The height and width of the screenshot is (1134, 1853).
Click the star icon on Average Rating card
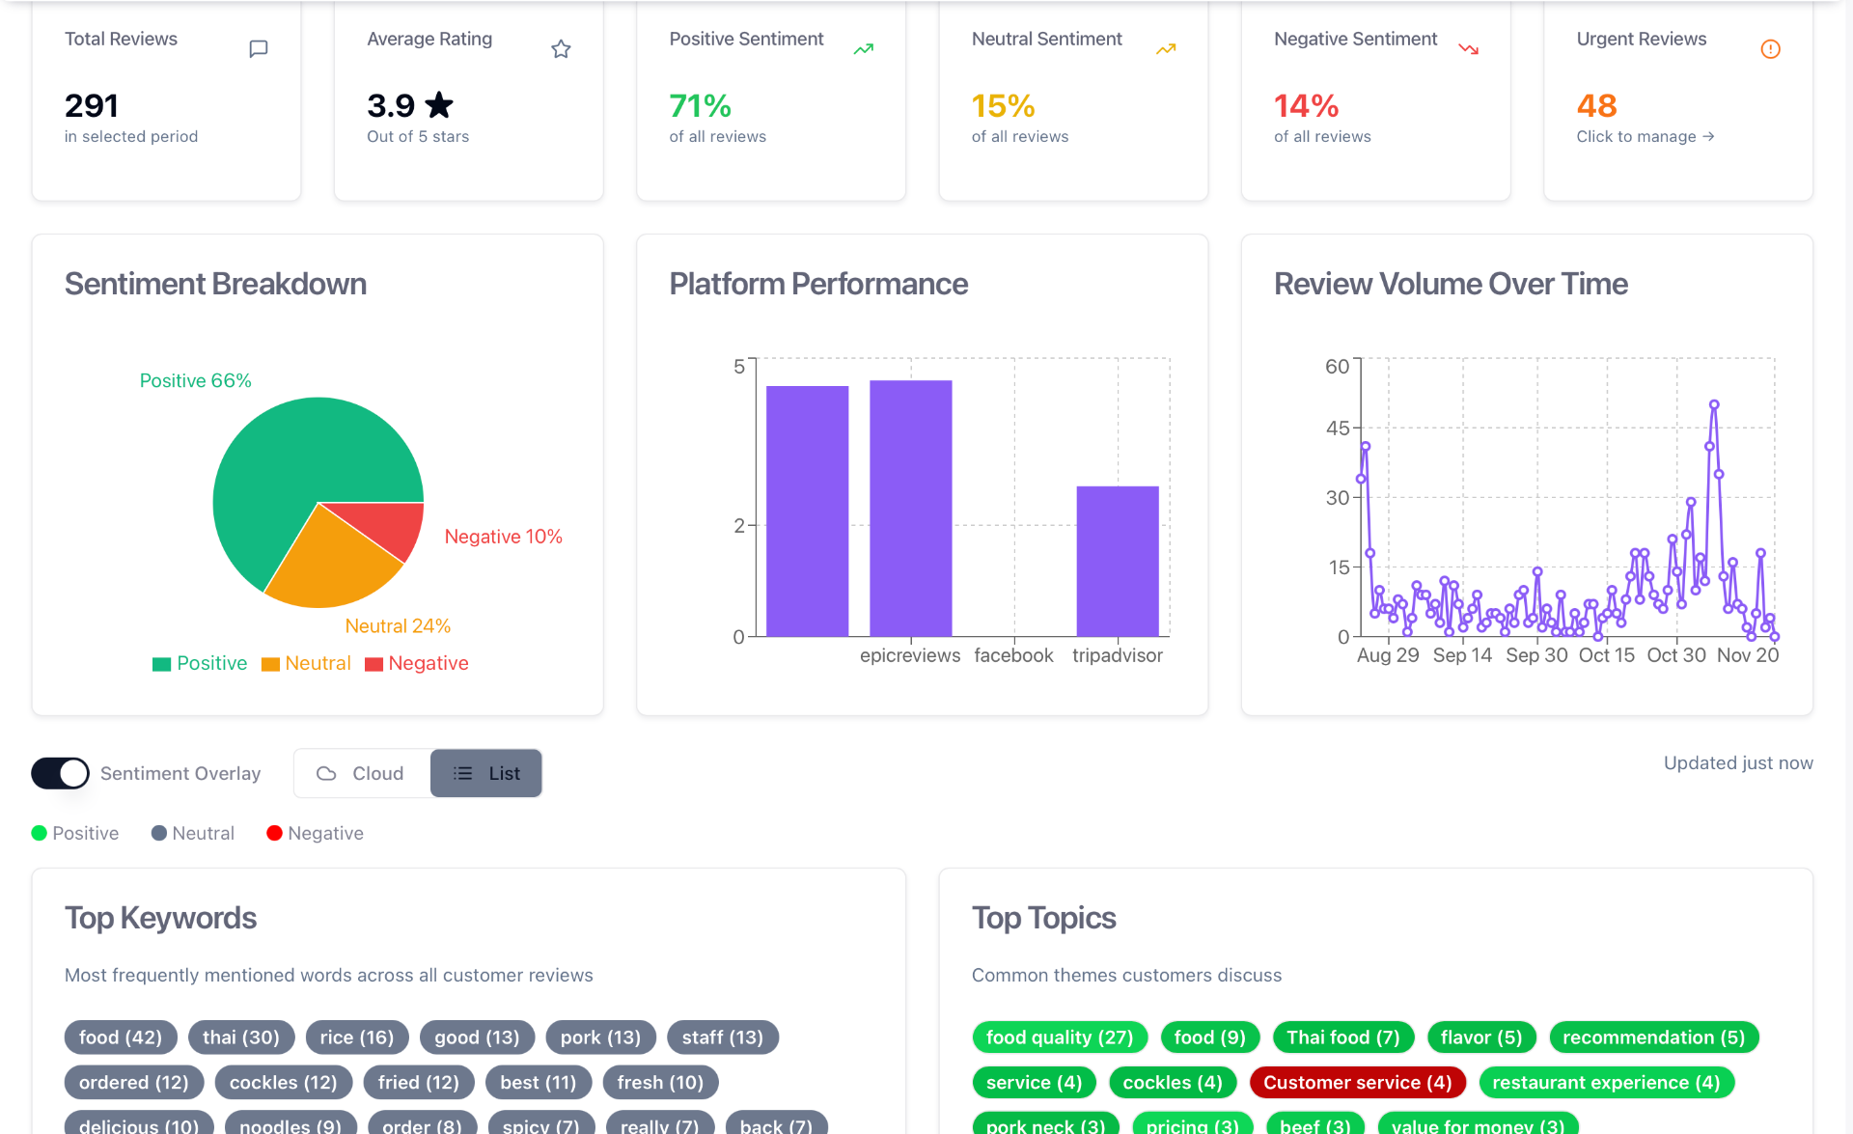(561, 48)
